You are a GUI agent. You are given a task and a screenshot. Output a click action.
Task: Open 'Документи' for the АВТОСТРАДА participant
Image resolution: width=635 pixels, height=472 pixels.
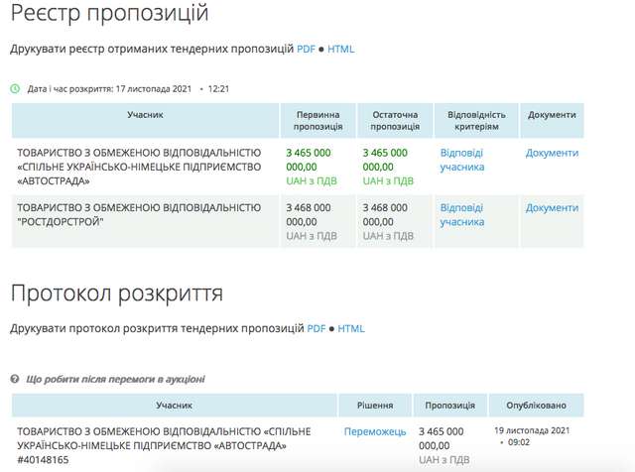coord(552,153)
